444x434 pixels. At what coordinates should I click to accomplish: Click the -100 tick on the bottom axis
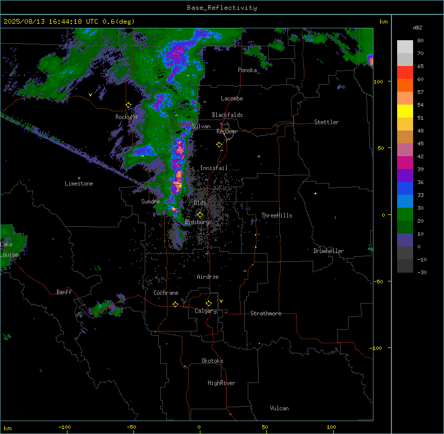click(x=64, y=427)
